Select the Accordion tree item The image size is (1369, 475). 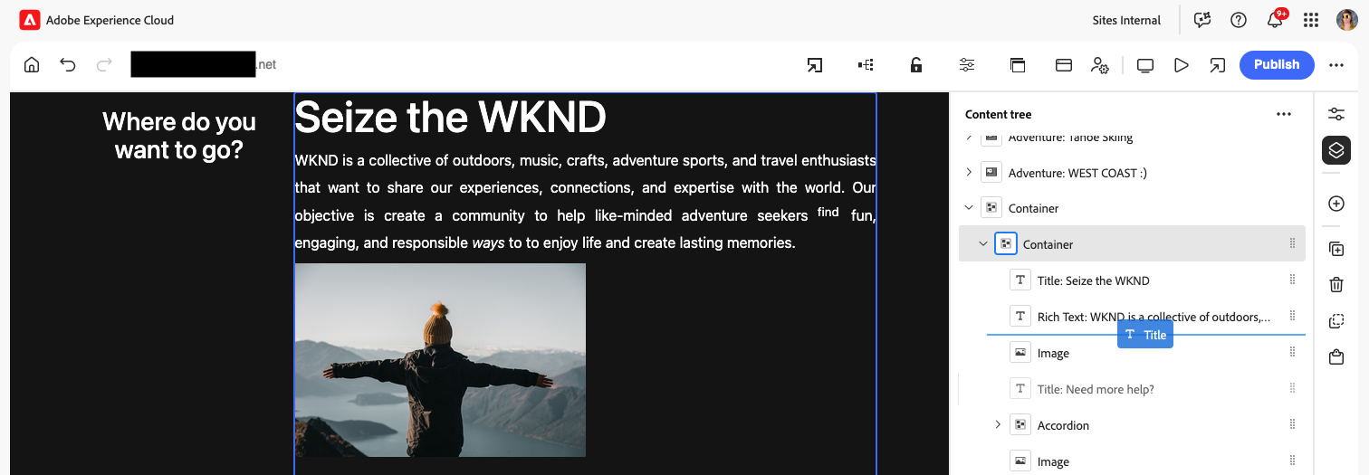tap(1132, 425)
